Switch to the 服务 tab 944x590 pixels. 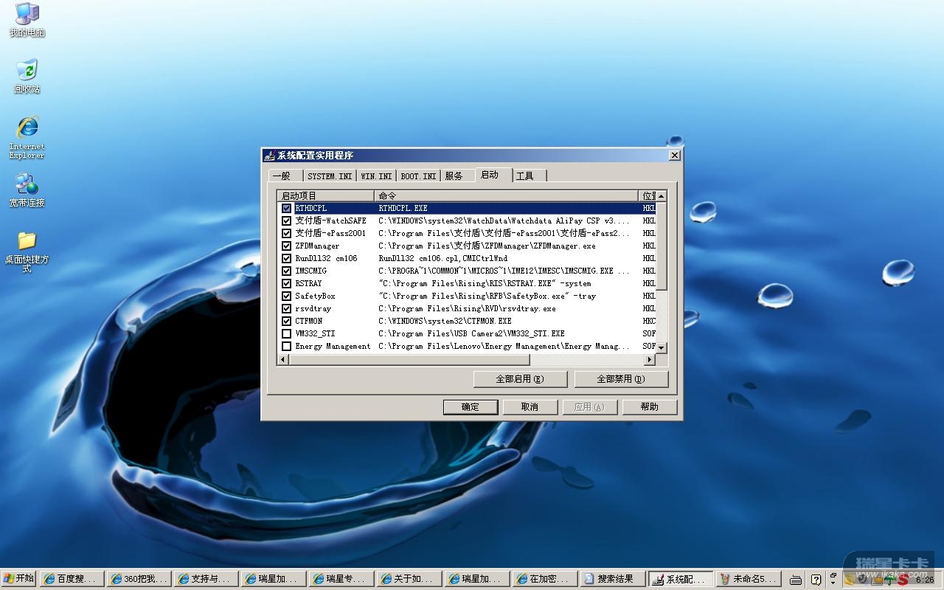[x=454, y=176]
